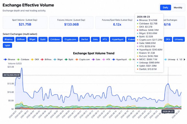Screen dimensions: 187x124
Task: Click tooltip entry Binance: $14.94B
Action: coord(147,20)
